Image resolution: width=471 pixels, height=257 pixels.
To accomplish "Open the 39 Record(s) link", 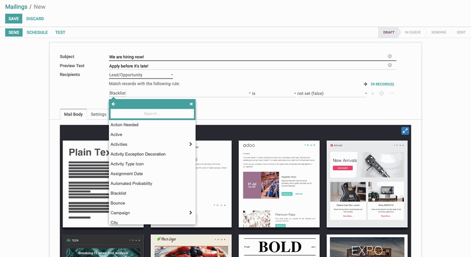I will click(x=382, y=84).
